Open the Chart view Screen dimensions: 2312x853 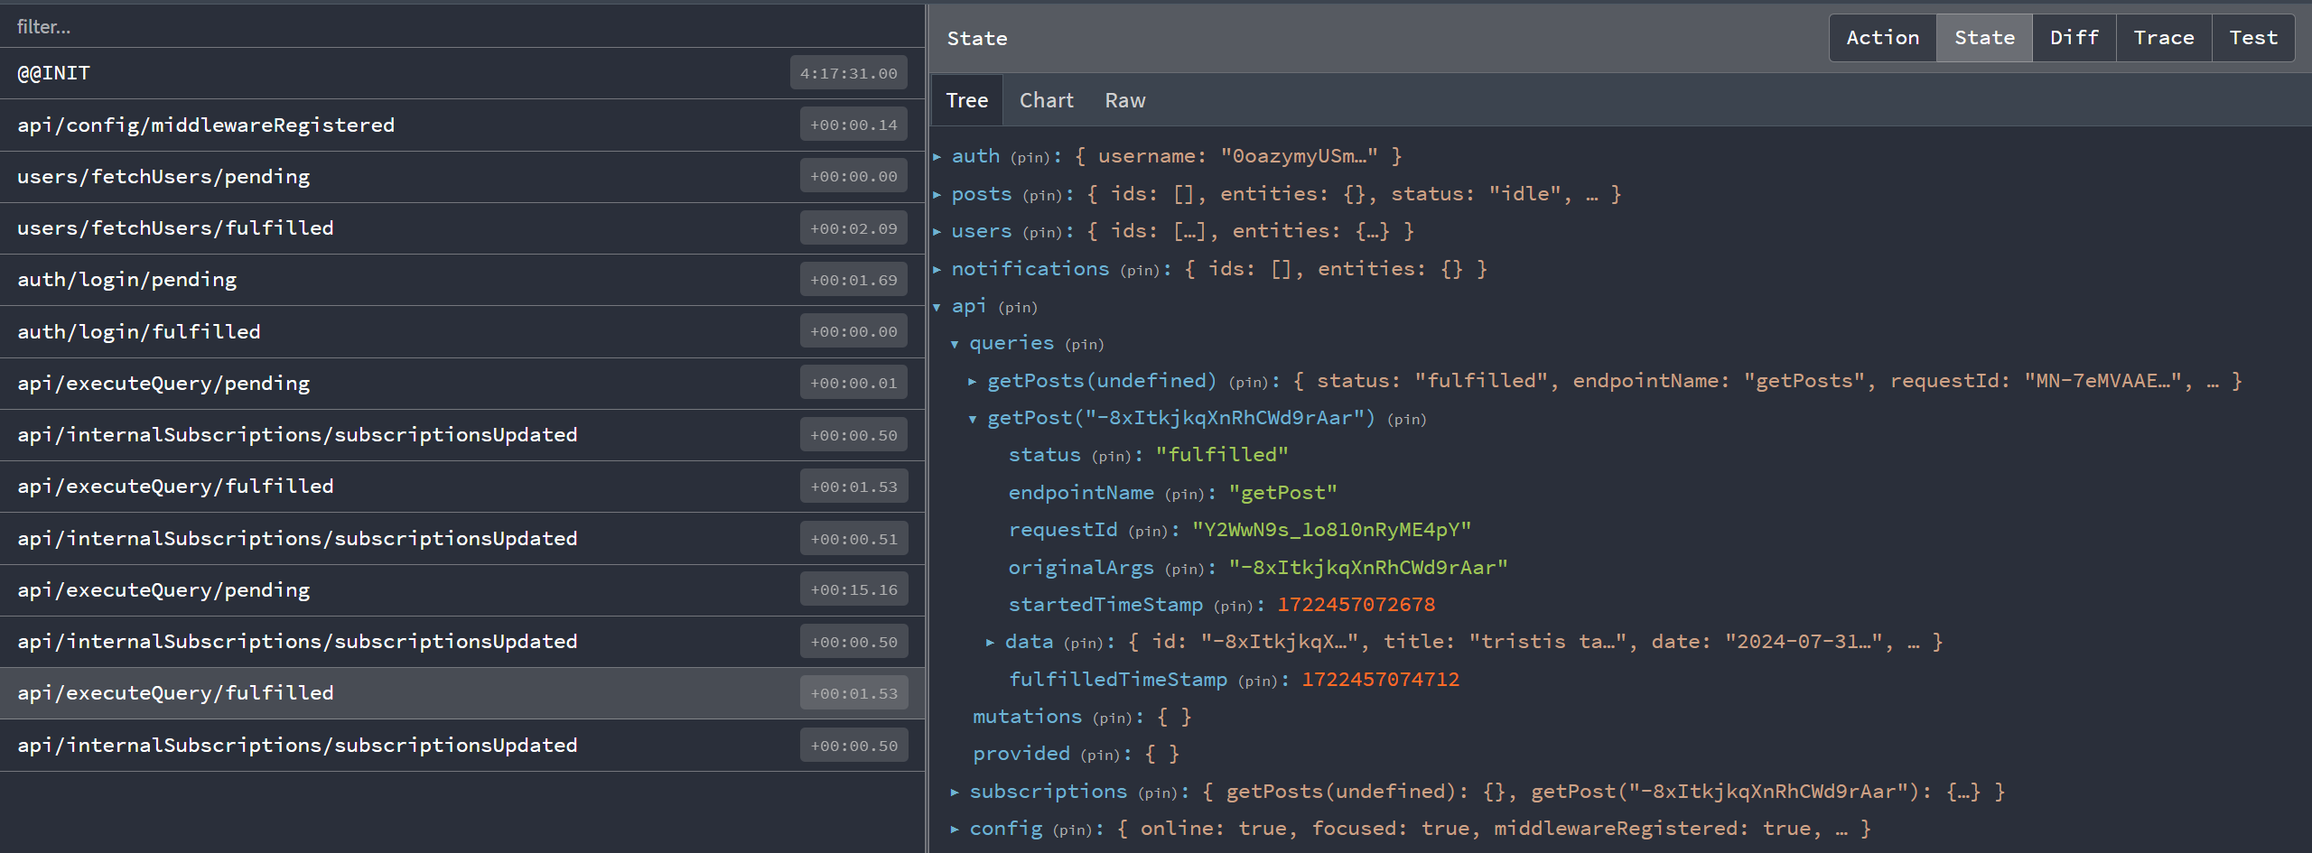coord(1046,99)
